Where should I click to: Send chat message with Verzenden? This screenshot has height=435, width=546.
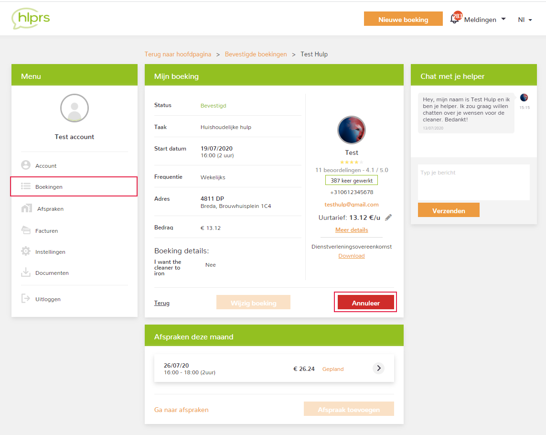pyautogui.click(x=449, y=210)
